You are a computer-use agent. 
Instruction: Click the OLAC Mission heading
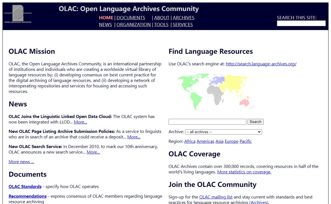[32, 52]
